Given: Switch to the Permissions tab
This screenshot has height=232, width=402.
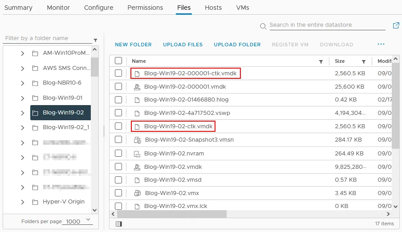Looking at the screenshot, I should (145, 8).
